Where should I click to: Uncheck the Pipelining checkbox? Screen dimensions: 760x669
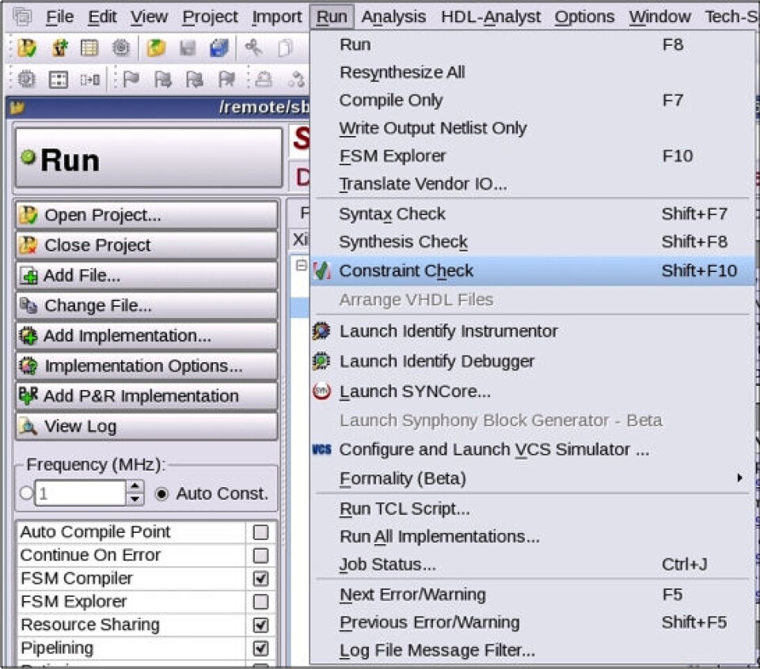point(260,648)
